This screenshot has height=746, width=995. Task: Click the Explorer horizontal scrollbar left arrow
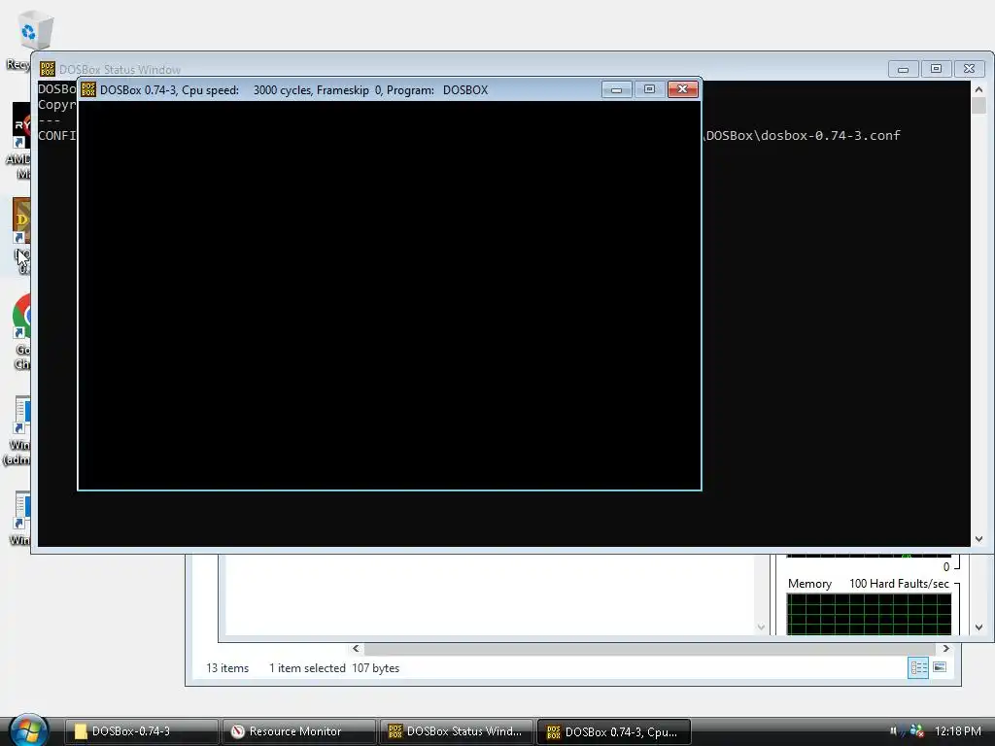(x=356, y=648)
